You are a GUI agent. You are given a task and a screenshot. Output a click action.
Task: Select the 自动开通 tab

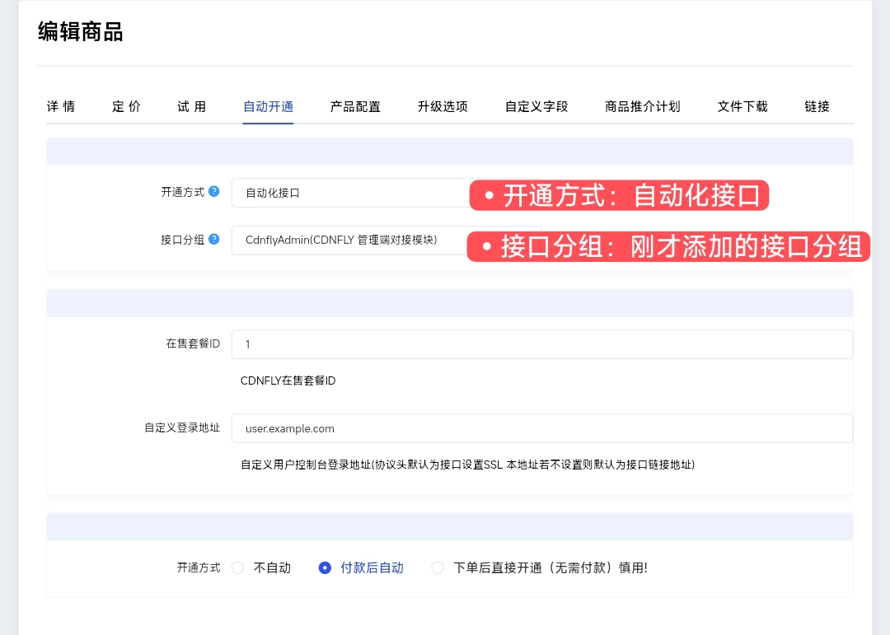click(268, 106)
